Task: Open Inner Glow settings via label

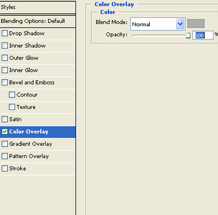Action: [24, 70]
